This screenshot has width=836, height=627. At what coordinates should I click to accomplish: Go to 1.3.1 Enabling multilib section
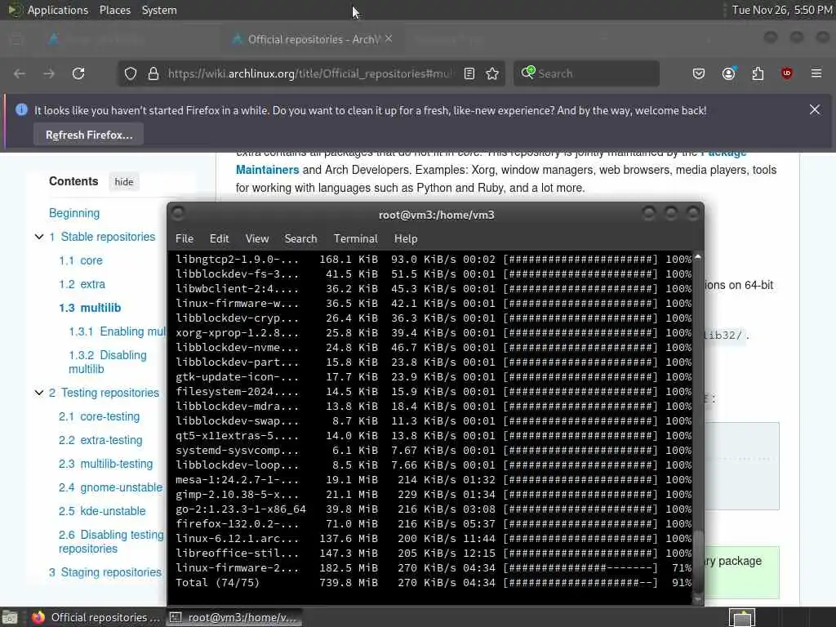(118, 331)
